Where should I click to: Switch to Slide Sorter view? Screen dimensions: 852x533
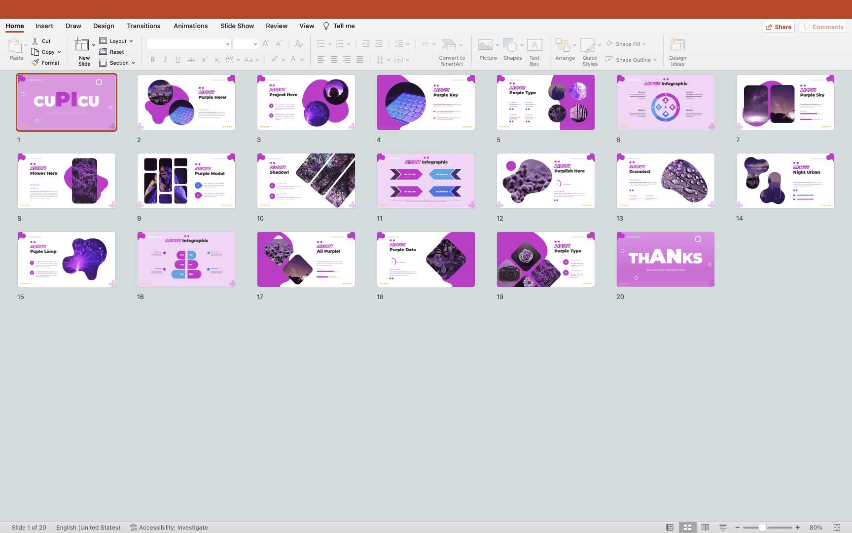coord(687,527)
